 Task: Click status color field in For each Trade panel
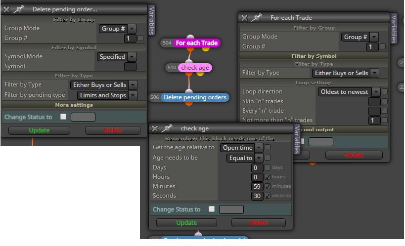tap(321, 142)
